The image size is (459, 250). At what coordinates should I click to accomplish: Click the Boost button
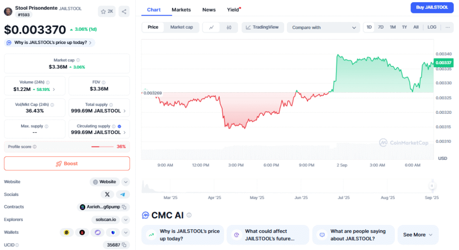pyautogui.click(x=67, y=164)
